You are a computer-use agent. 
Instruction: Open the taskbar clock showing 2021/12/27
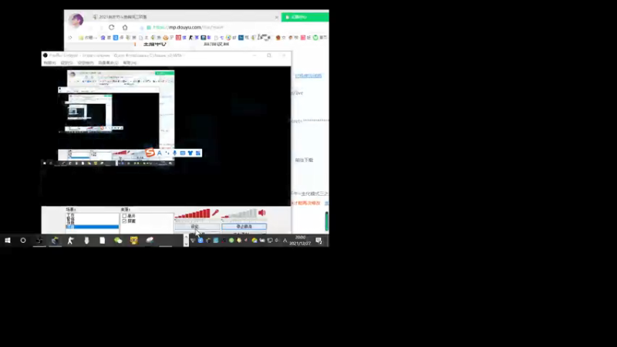pos(300,241)
